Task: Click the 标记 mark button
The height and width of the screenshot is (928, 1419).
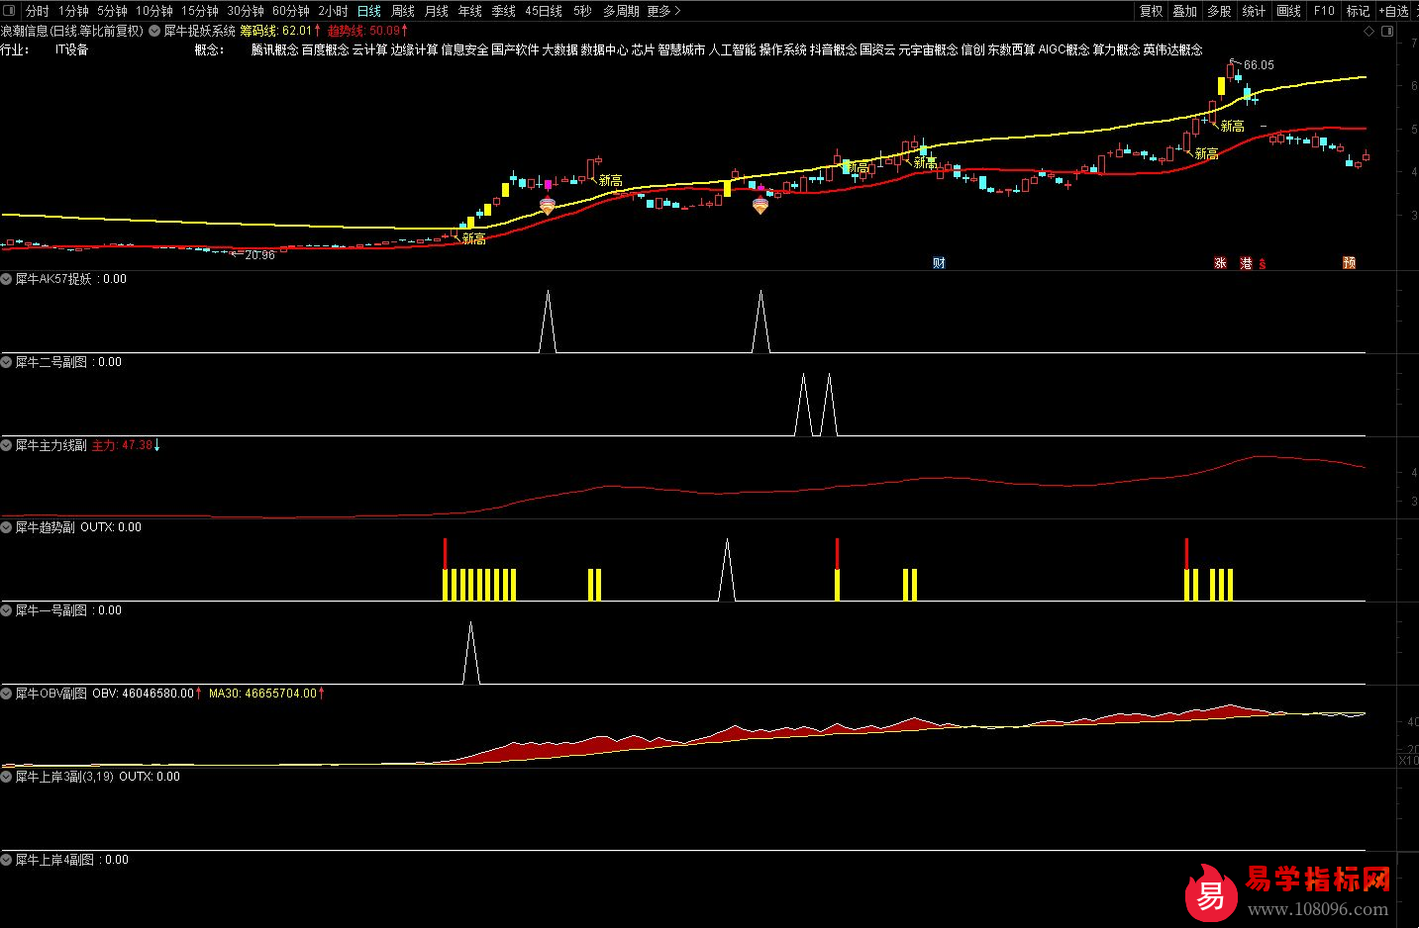Action: click(x=1358, y=11)
